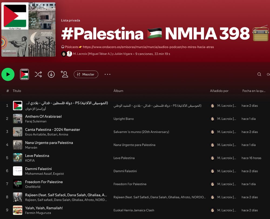Click the 'Lista privada' label
This screenshot has height=219, width=270.
(x=70, y=20)
